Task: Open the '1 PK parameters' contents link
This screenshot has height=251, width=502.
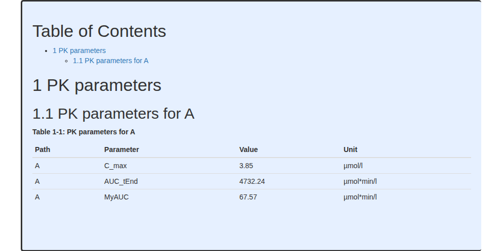Action: 79,51
